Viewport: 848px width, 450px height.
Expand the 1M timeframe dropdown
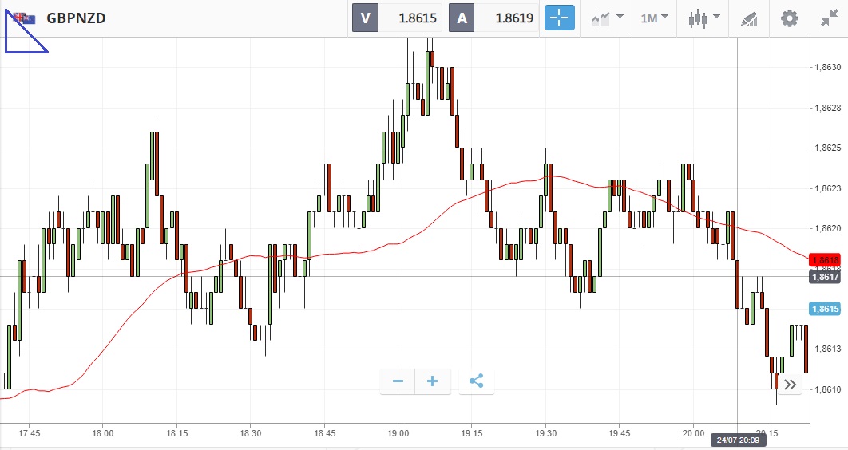pyautogui.click(x=655, y=18)
